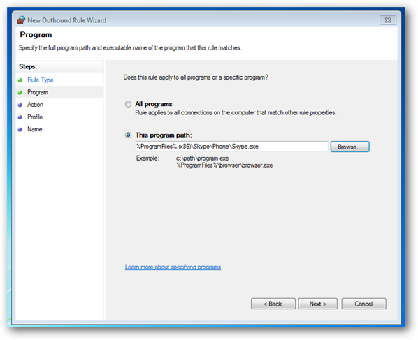Image resolution: width=418 pixels, height=340 pixels.
Task: Select the Action step in sidebar
Action: coord(35,105)
